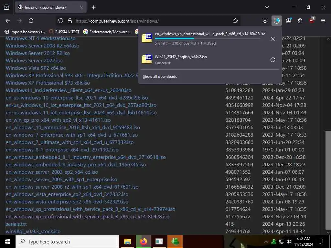331x248 pixels.
Task: Show hidden system tray icons
Action: pyautogui.click(x=266, y=242)
